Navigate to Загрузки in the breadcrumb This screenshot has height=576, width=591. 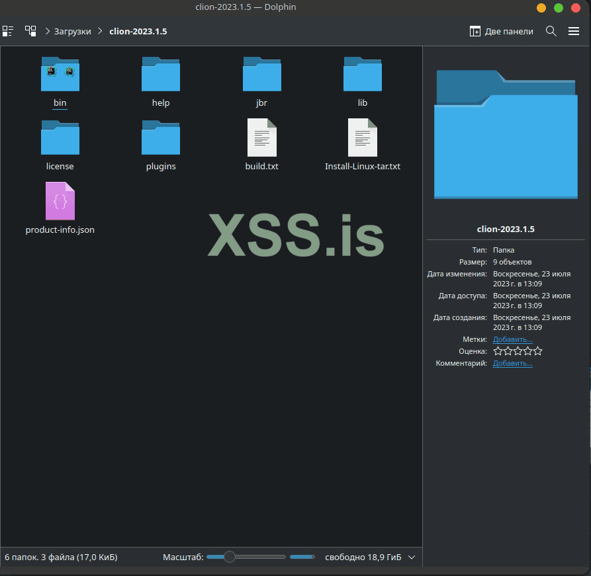(73, 31)
